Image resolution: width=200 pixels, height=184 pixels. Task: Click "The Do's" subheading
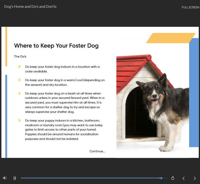click(x=20, y=57)
